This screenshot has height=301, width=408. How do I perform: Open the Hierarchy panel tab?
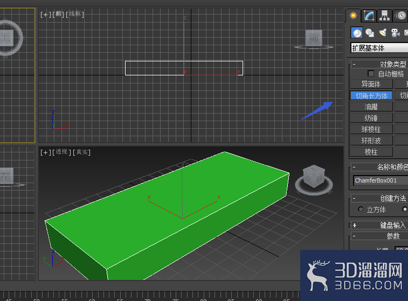point(384,16)
